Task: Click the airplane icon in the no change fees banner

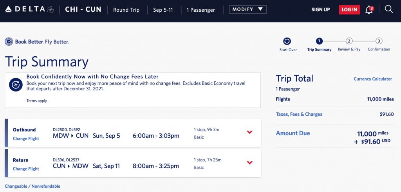Action: [x=16, y=84]
